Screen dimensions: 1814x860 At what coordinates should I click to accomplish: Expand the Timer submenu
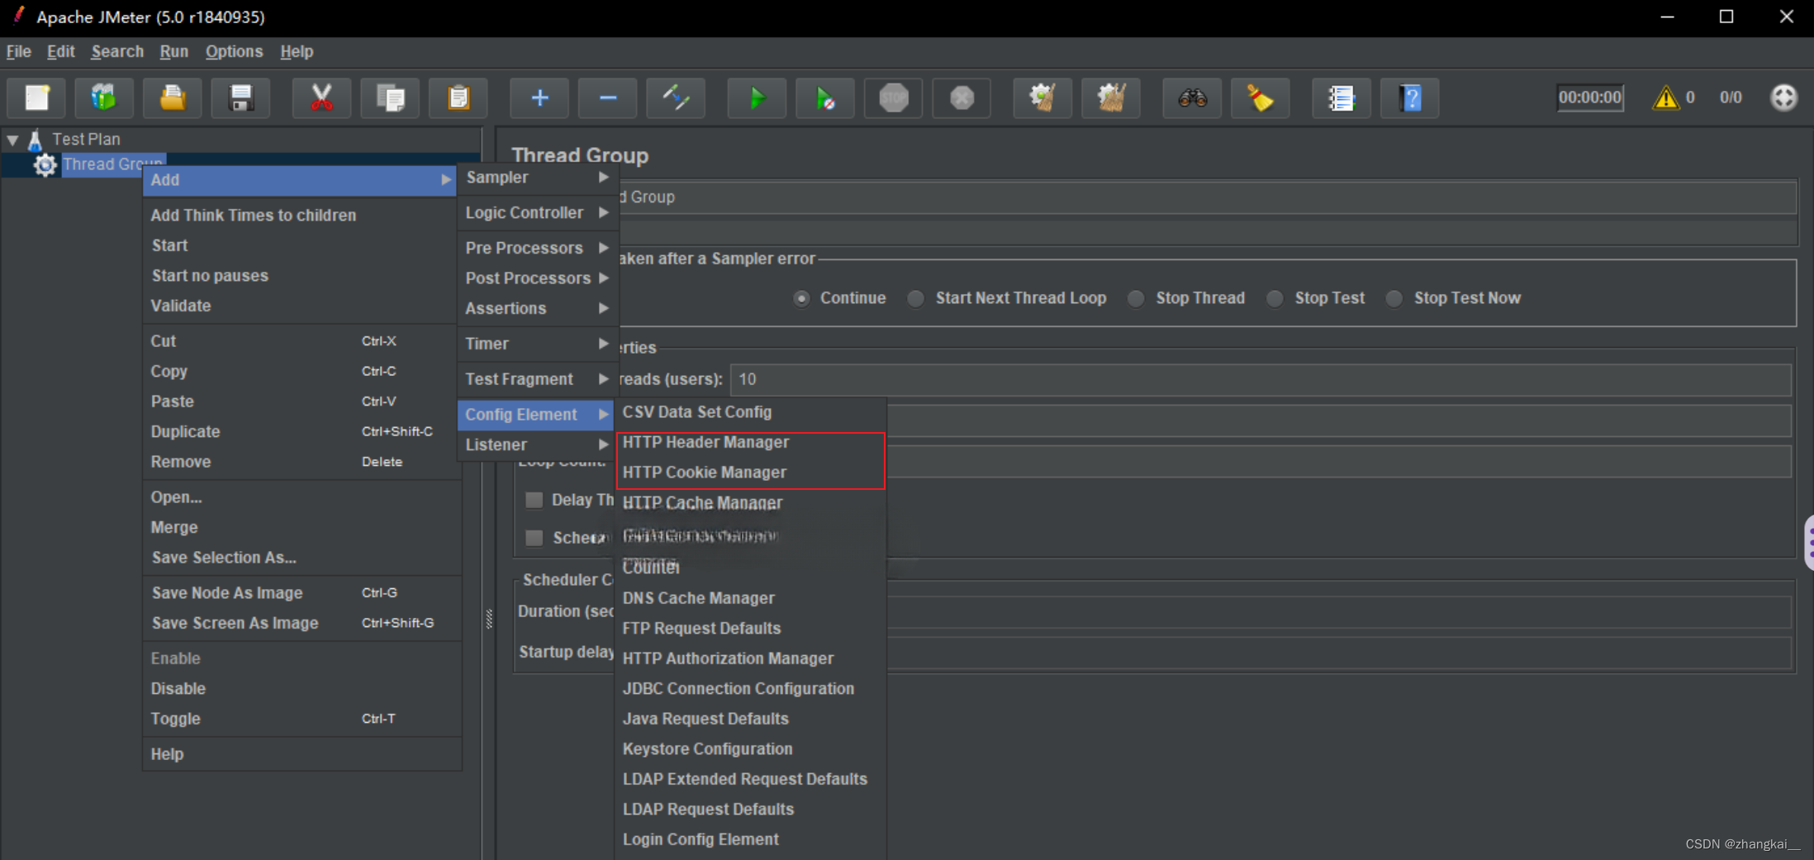[x=537, y=344]
